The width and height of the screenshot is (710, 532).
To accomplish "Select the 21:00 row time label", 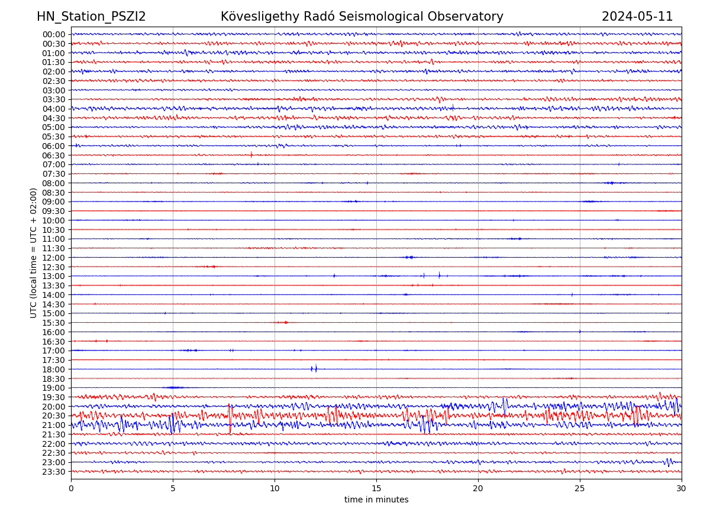I will [x=54, y=426].
